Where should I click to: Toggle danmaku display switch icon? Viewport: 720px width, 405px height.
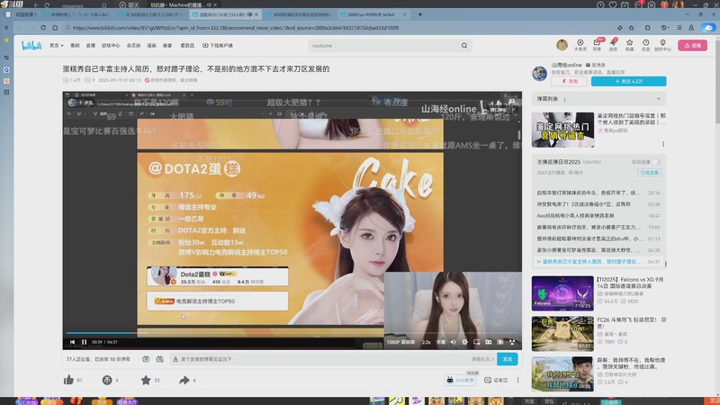tap(146, 359)
